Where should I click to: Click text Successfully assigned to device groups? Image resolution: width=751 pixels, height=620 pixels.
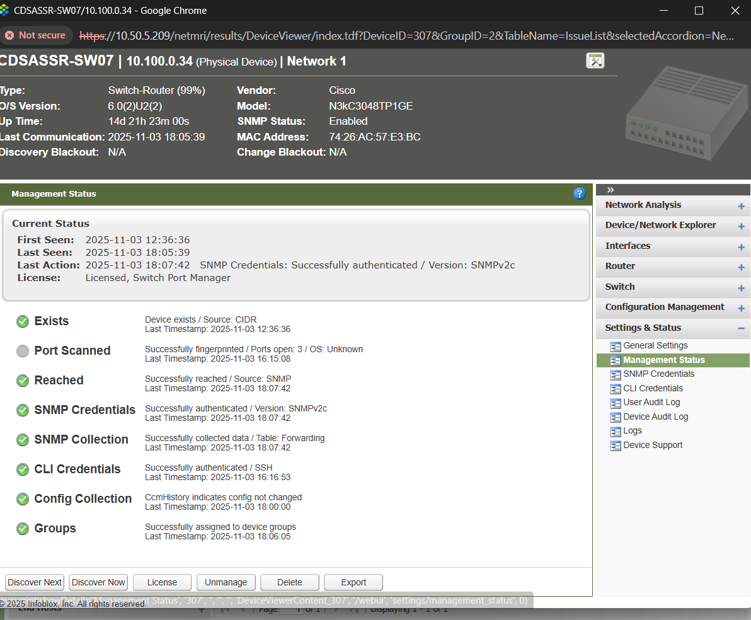(221, 527)
